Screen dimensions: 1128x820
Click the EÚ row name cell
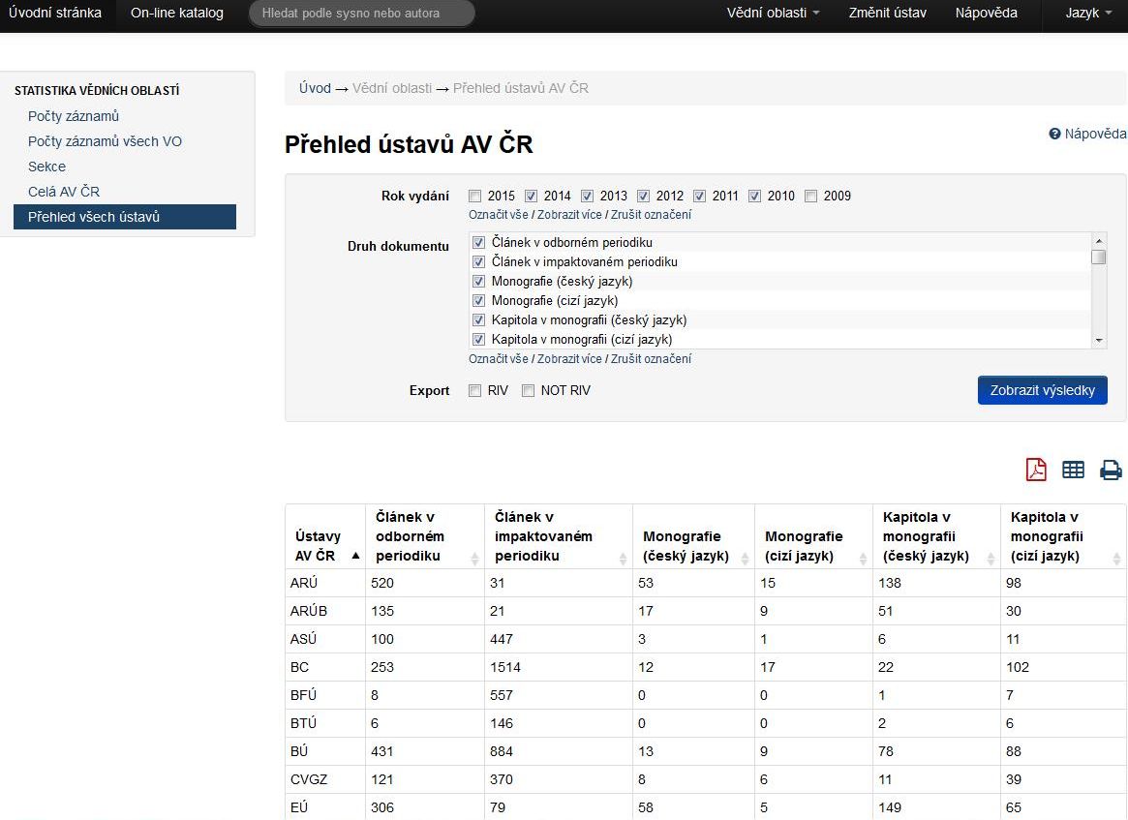(325, 807)
